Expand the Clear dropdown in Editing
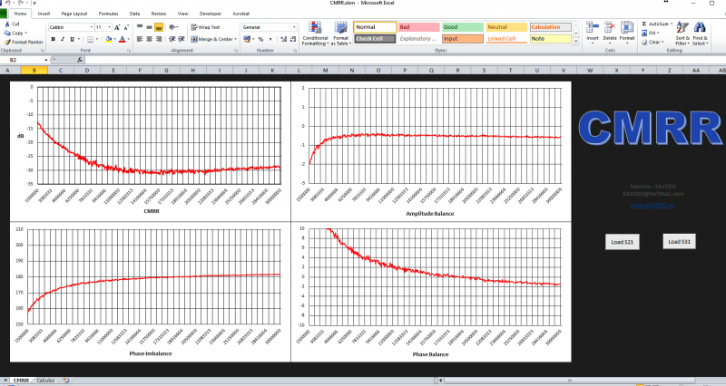The height and width of the screenshot is (386, 726). tap(663, 42)
